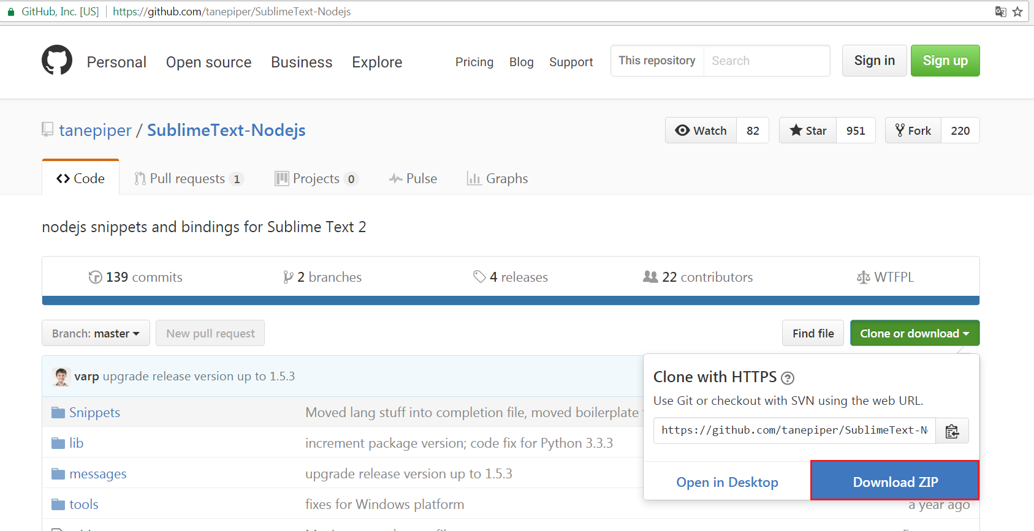Open the Graphs tab
Screen dimensions: 1034x531
pos(497,178)
